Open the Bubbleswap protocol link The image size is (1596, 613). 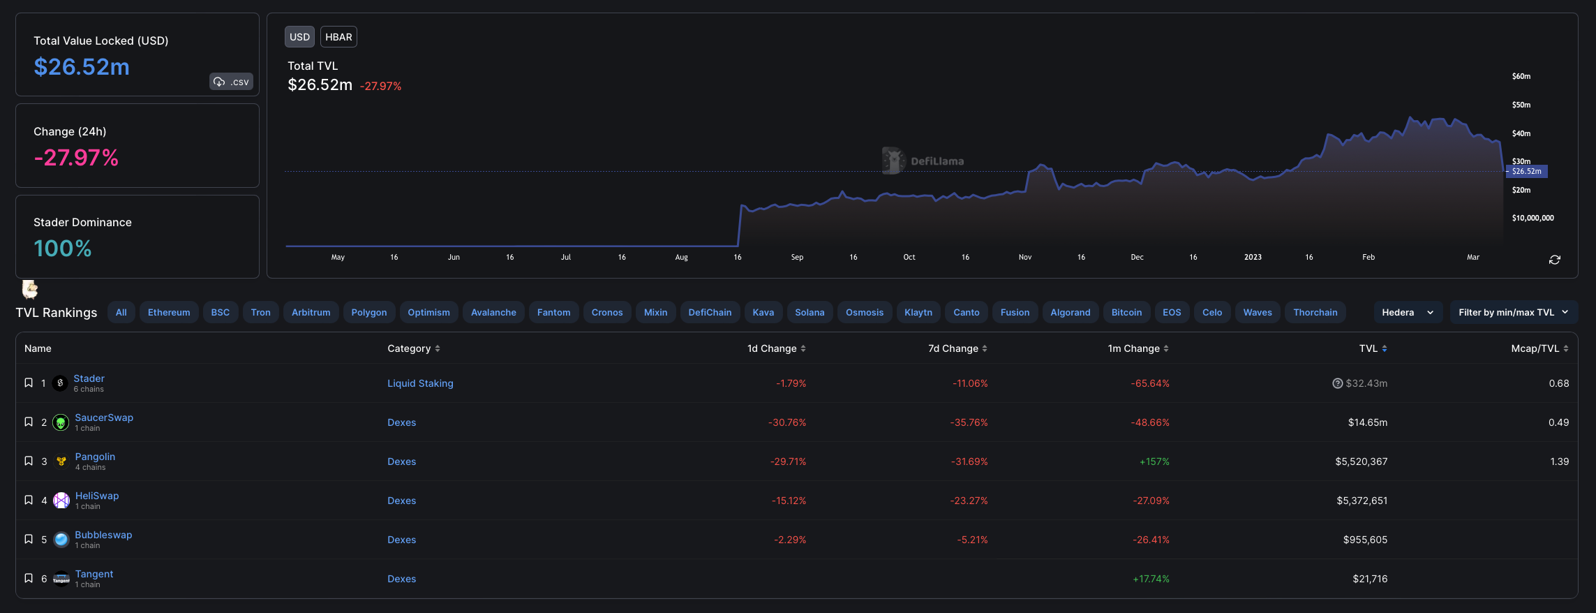click(x=103, y=535)
